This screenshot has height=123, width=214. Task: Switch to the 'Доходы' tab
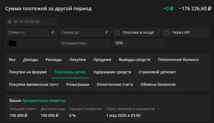(30, 60)
